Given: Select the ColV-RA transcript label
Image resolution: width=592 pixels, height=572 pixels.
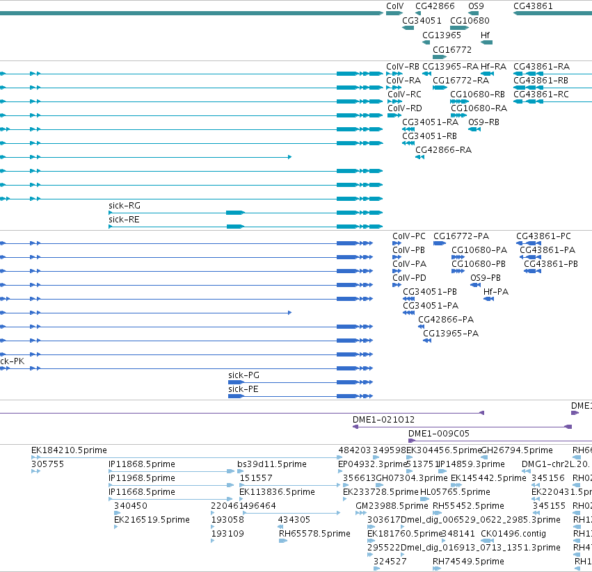Looking at the screenshot, I should coord(403,81).
